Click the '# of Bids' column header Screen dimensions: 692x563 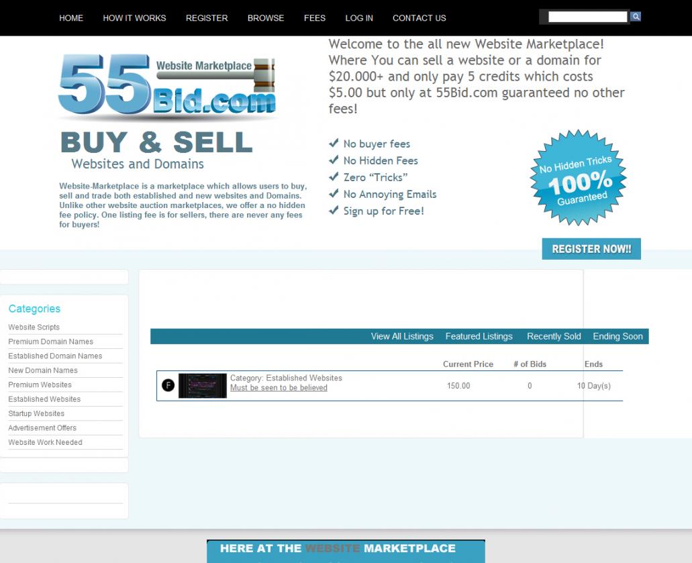530,364
